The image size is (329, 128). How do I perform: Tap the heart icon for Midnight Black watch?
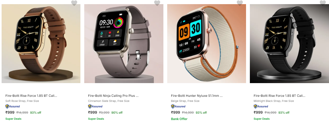[x=323, y=3]
